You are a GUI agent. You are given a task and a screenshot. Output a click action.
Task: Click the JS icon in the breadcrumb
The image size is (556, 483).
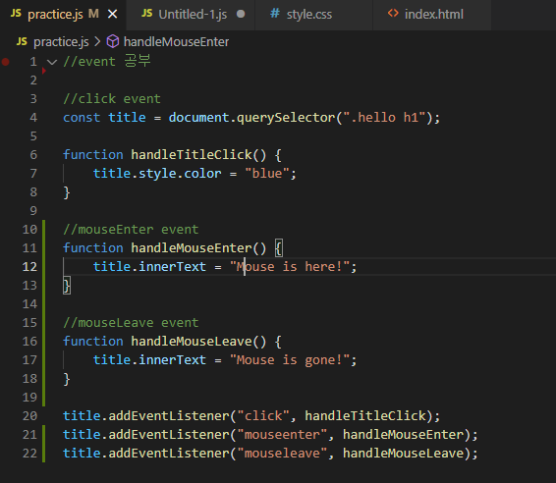click(x=22, y=41)
